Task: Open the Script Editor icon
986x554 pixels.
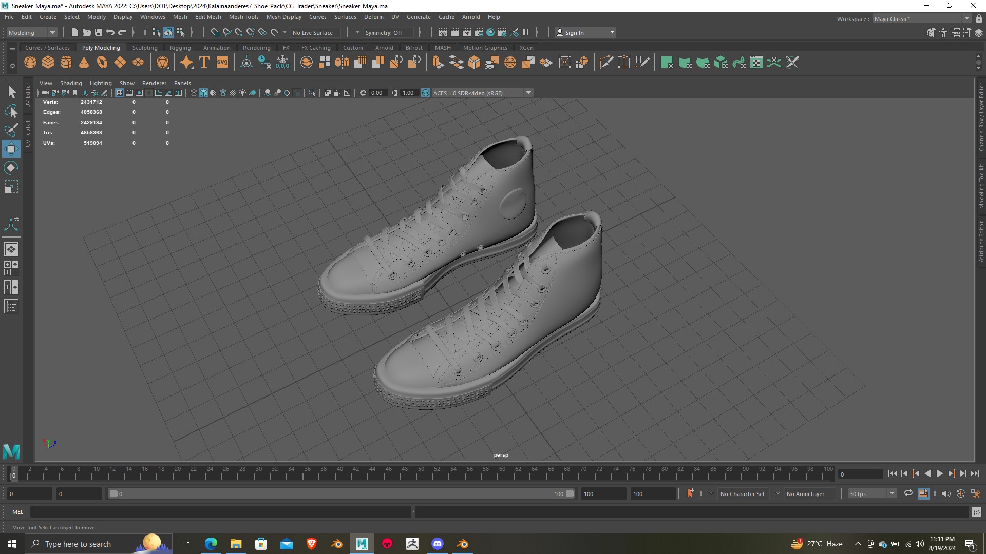Action: point(977,512)
